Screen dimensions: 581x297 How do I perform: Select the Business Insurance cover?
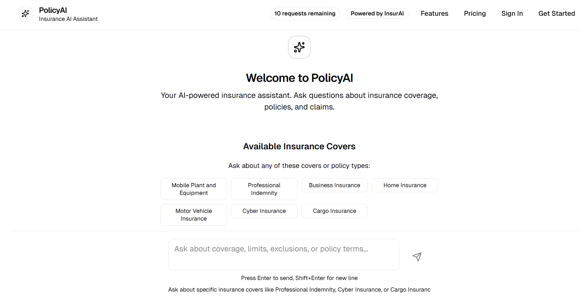click(334, 185)
